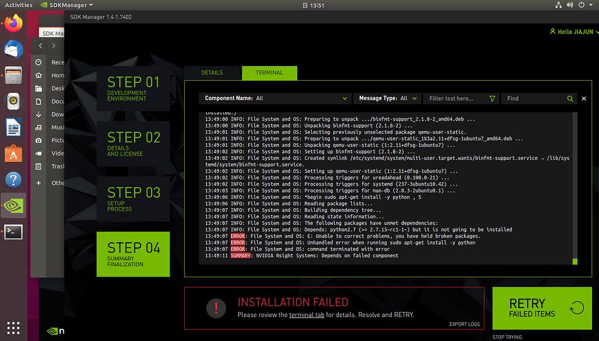599x341 pixels.
Task: Select the NVIDIA SDK Manager dock icon
Action: pos(13,205)
